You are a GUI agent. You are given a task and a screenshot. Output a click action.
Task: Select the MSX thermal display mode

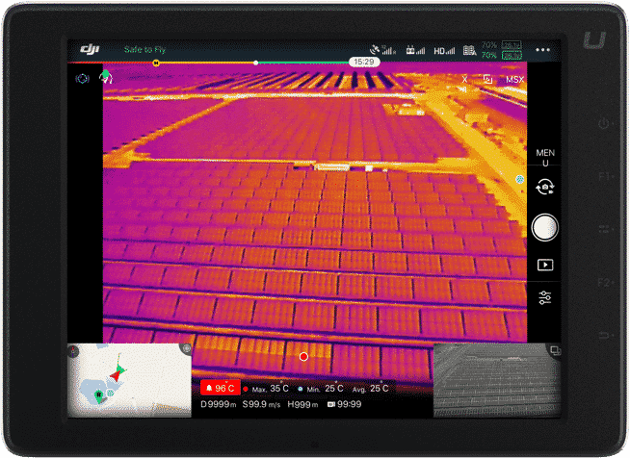(x=514, y=79)
